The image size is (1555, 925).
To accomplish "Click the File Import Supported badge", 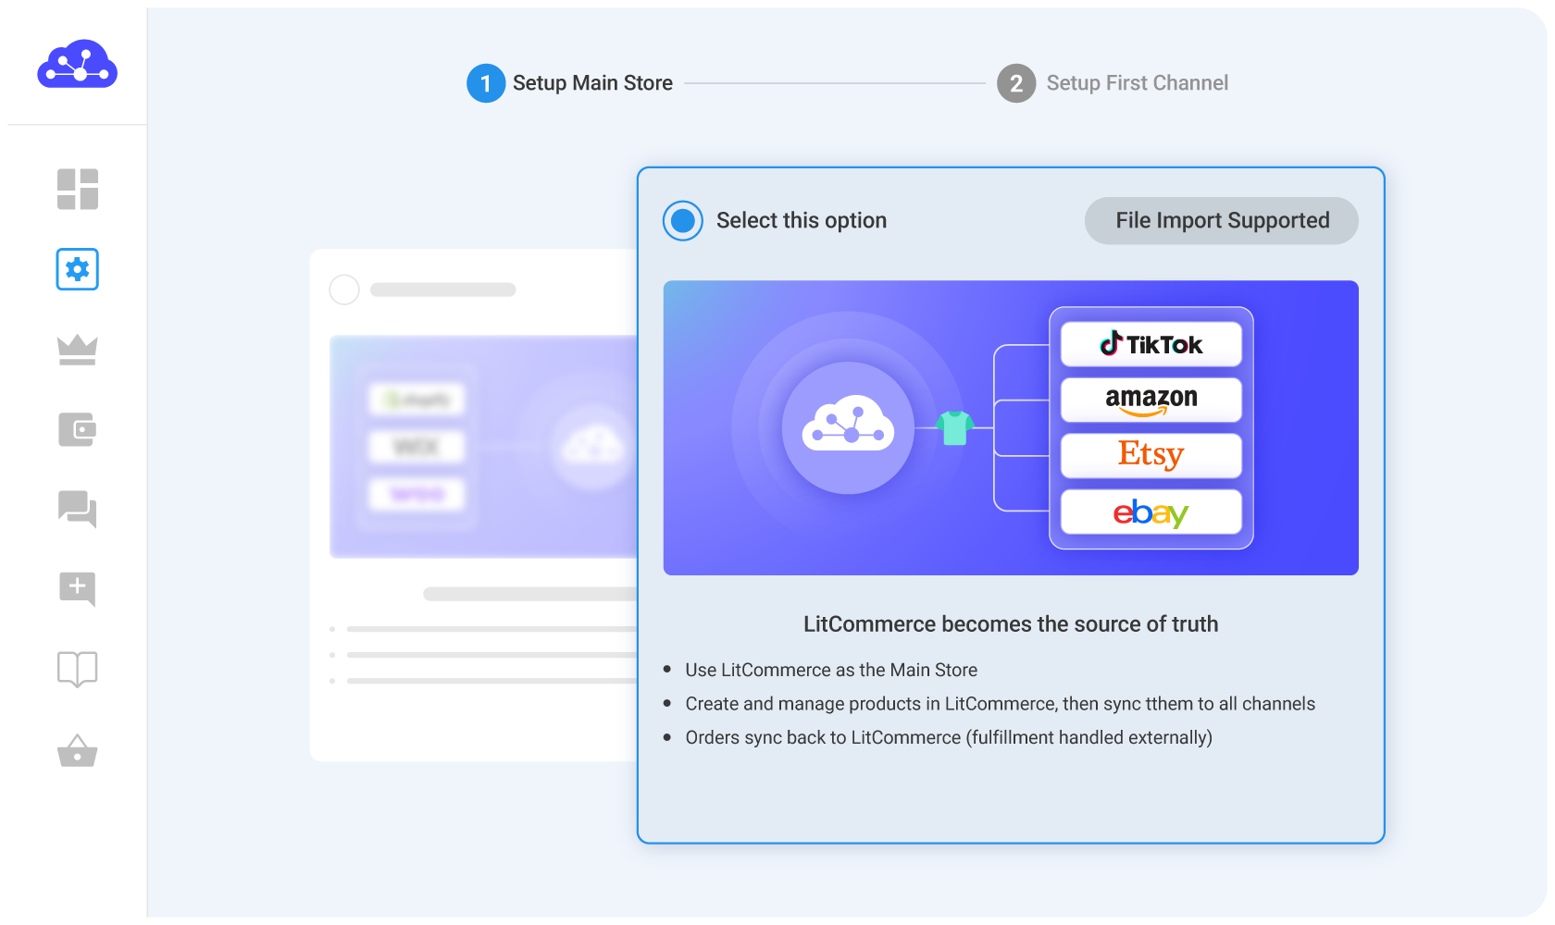I will [x=1221, y=220].
